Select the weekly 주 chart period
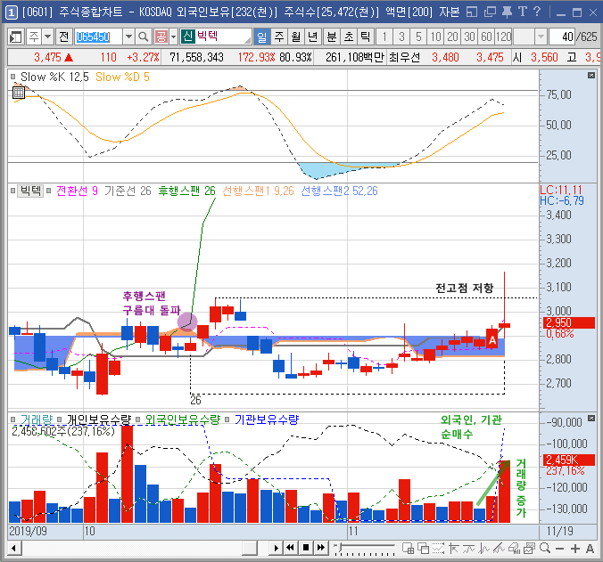603x562 pixels. 279,37
